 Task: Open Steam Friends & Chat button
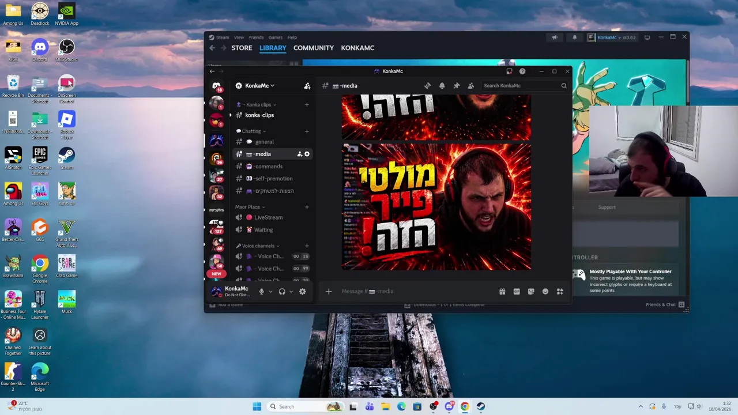click(x=665, y=305)
